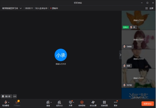Click the 录制中 recording status indicator
The image size is (156, 108).
54,8
